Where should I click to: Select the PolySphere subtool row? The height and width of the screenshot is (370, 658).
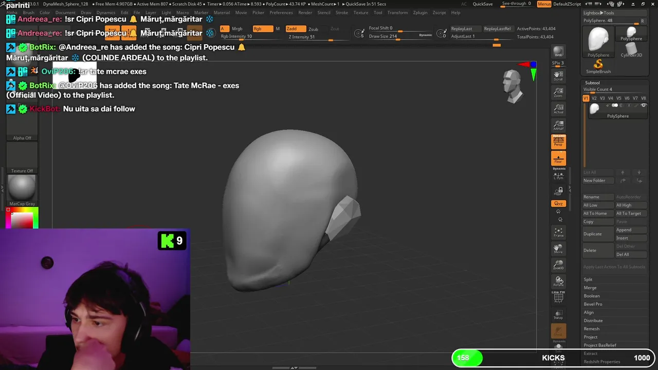617,110
